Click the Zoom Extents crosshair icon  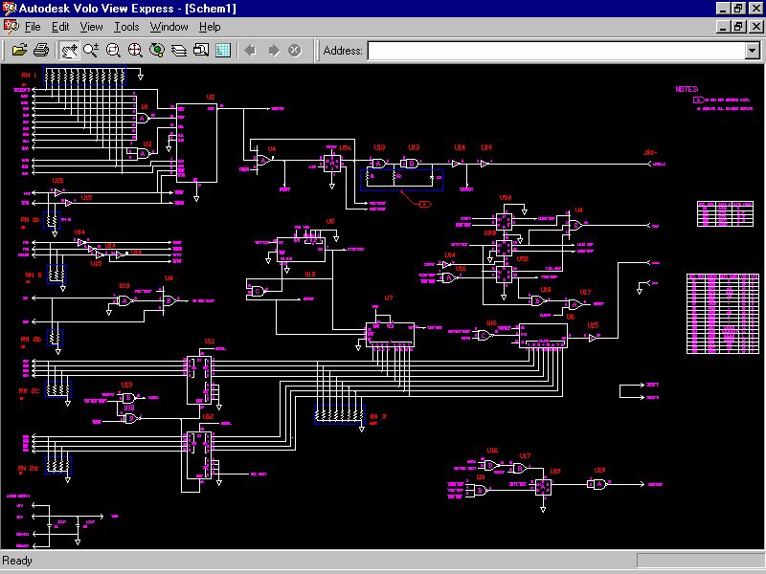pos(135,50)
